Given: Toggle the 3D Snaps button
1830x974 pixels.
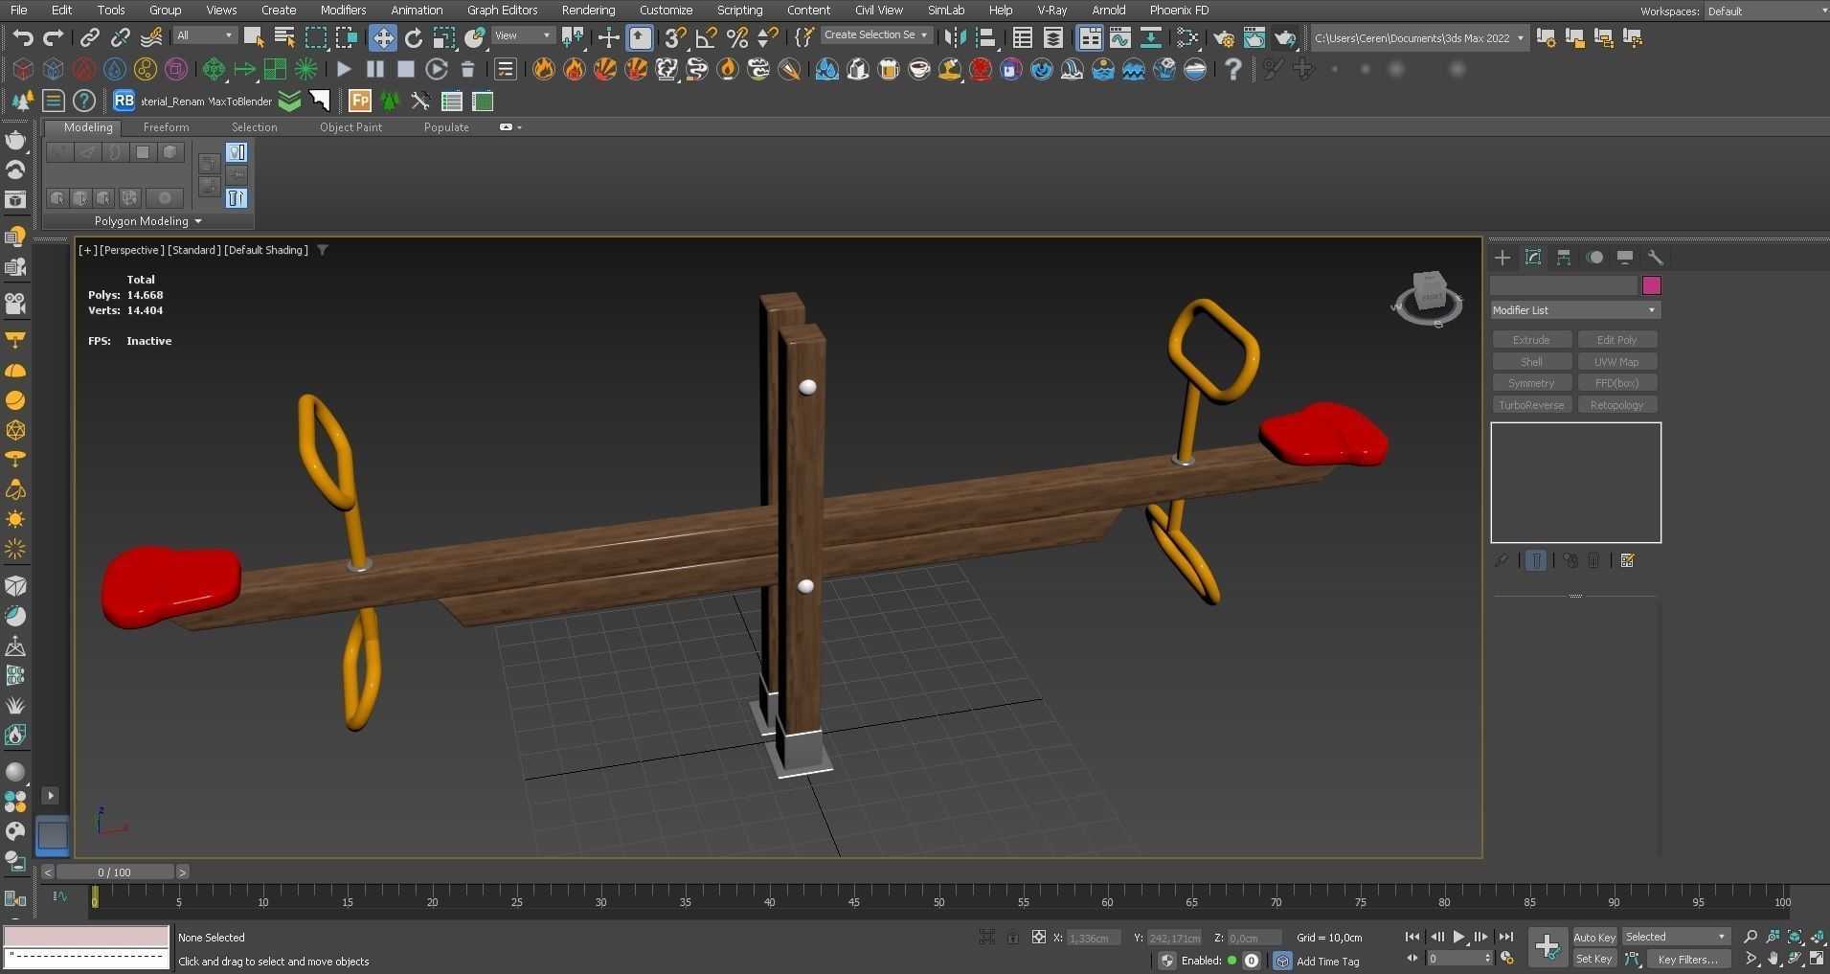Looking at the screenshot, I should click(675, 38).
